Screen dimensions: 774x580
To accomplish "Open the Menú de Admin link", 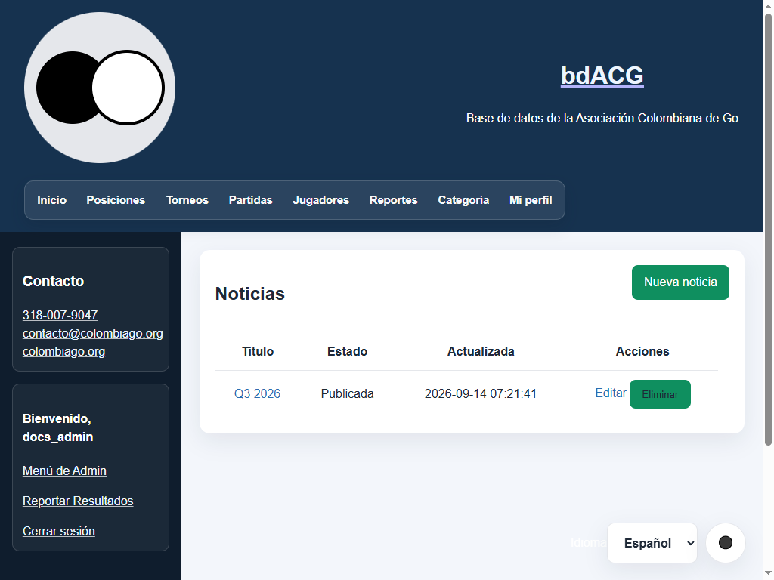I will pyautogui.click(x=65, y=470).
